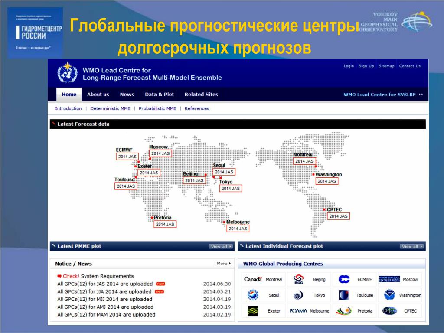The width and height of the screenshot is (444, 333).
Task: Select the Introduction submenu link
Action: click(x=68, y=108)
